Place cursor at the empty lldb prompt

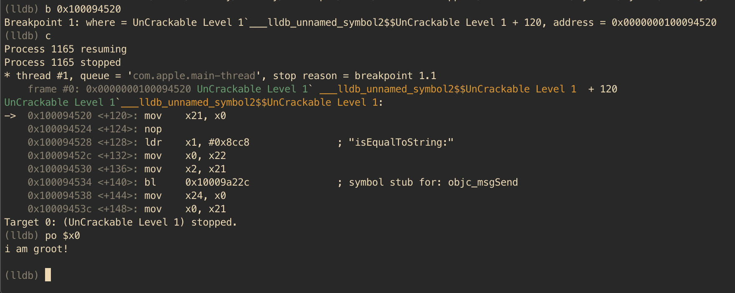point(48,275)
